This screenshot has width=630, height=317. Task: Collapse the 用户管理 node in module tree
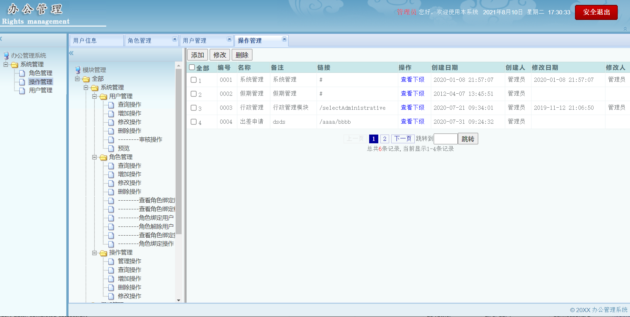point(94,96)
